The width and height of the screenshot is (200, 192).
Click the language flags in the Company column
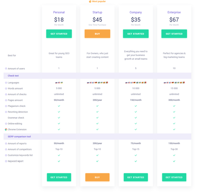(136, 83)
